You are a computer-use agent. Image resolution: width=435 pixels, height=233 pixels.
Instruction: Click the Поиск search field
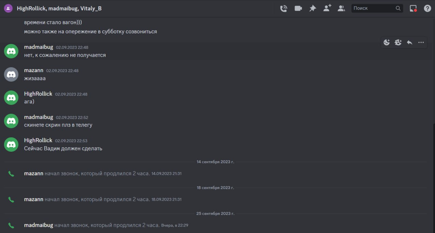[377, 8]
